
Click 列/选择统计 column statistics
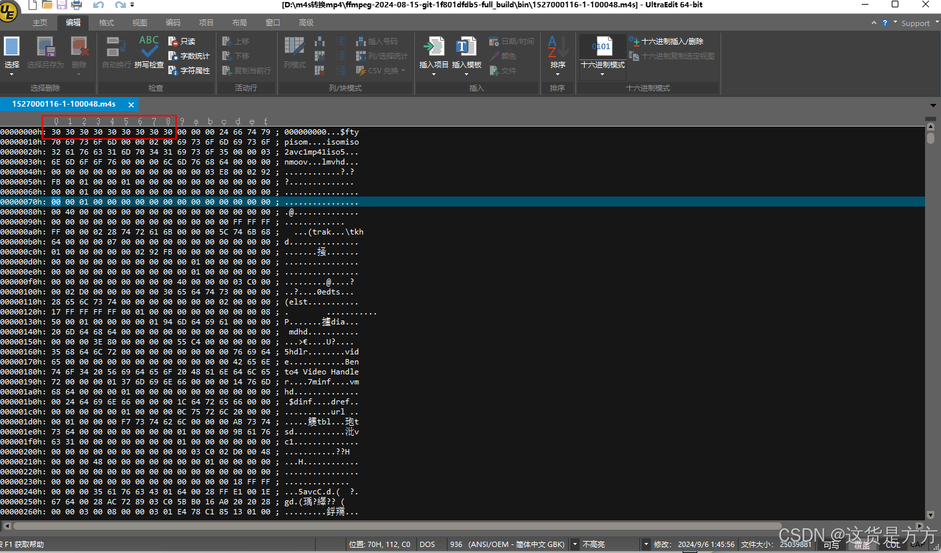382,56
